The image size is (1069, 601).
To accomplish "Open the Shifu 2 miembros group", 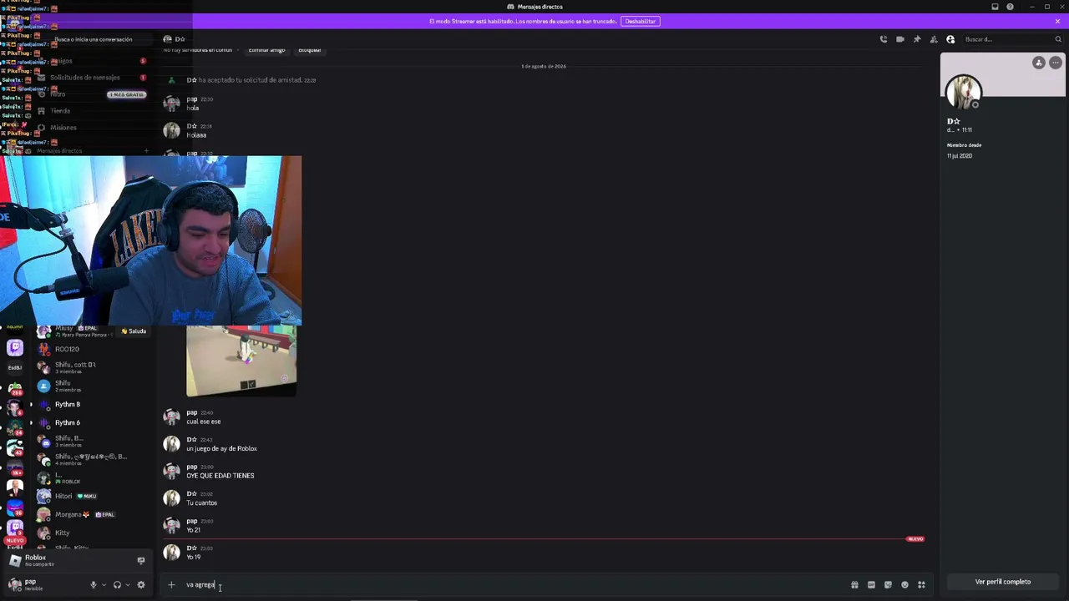I will point(94,386).
